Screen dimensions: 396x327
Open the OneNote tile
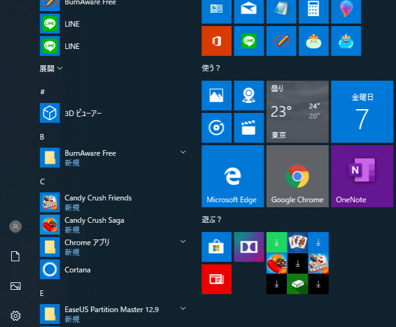[x=362, y=176]
